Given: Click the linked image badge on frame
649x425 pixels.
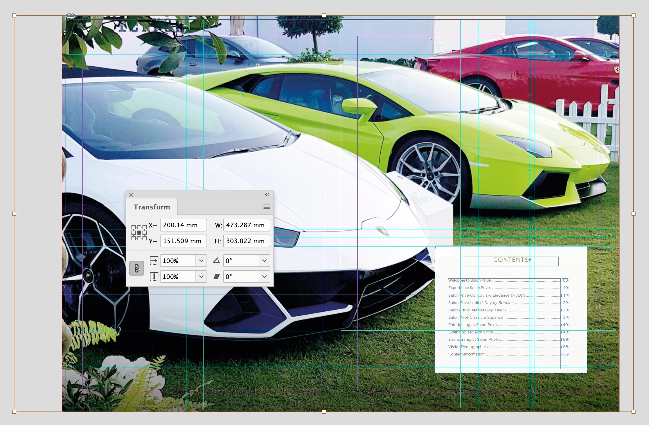Looking at the screenshot, I should [x=70, y=15].
